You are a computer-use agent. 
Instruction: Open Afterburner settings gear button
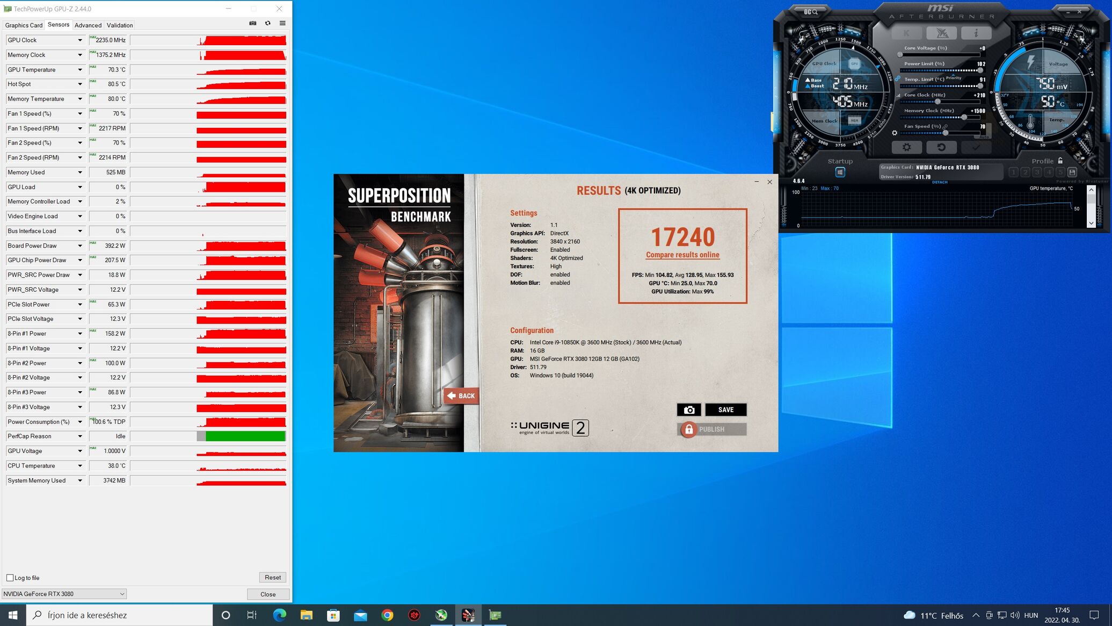[x=906, y=147]
